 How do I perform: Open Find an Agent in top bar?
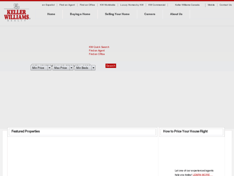click(67, 5)
